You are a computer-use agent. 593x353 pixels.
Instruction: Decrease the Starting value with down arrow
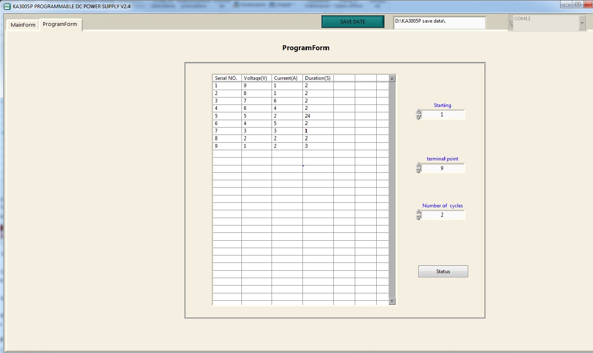point(419,117)
